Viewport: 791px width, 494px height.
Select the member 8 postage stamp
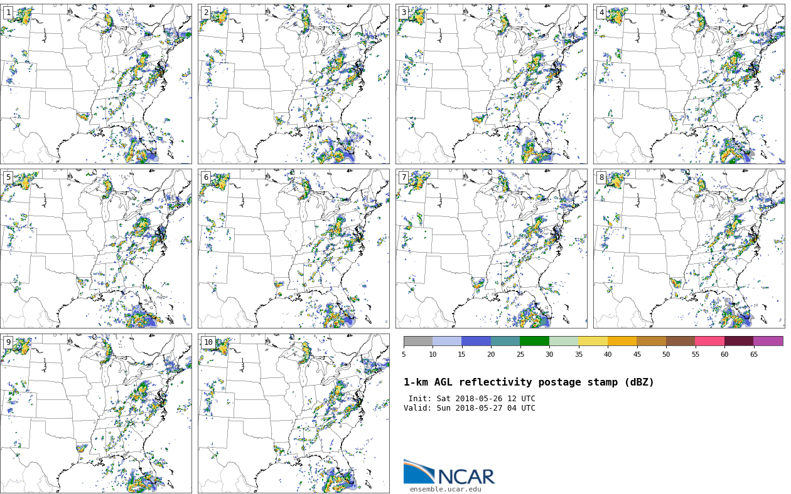pos(689,248)
